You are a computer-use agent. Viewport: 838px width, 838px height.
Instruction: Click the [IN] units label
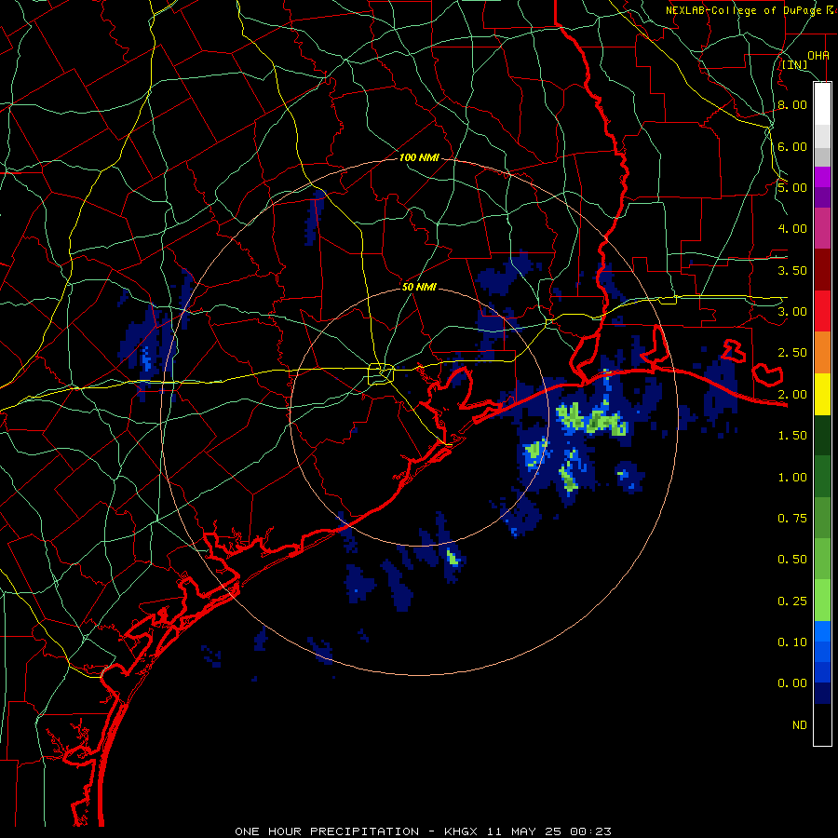pyautogui.click(x=795, y=64)
